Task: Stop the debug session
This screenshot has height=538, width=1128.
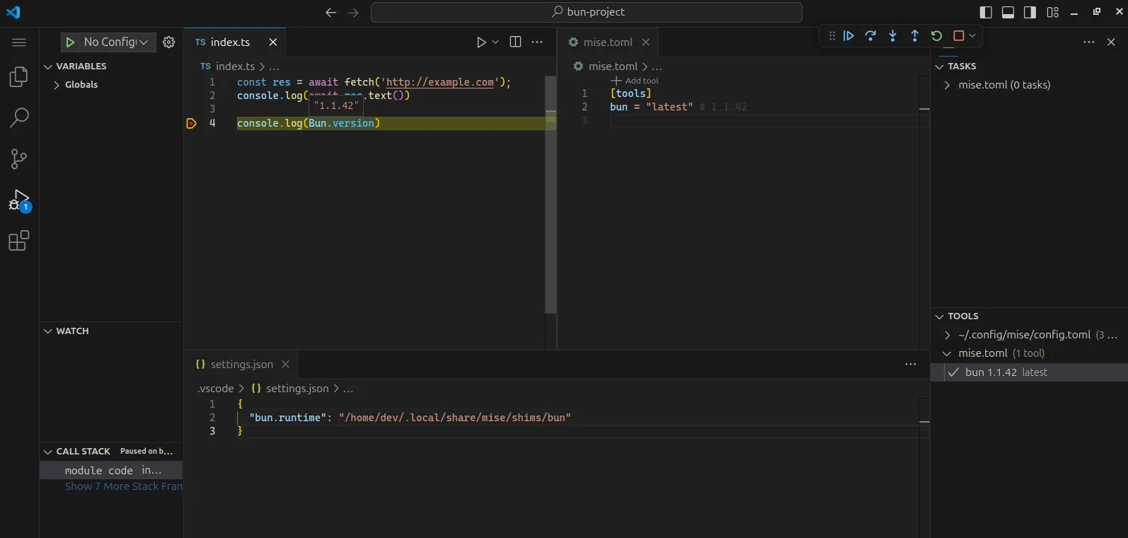Action: click(959, 36)
